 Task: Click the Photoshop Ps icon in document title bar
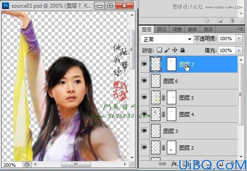click(x=6, y=6)
